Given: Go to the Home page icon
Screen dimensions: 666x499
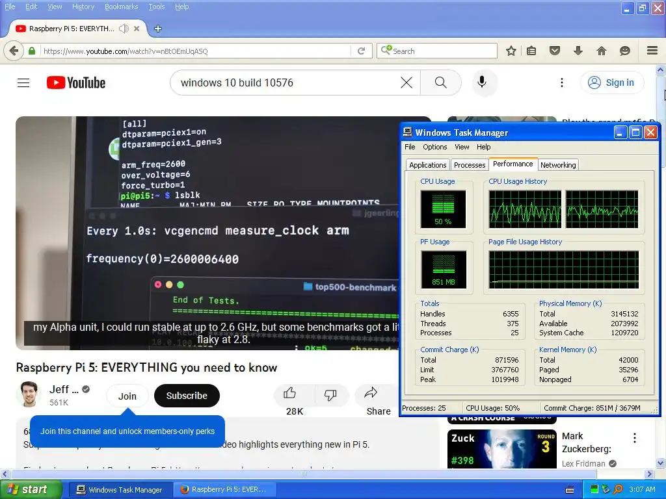Looking at the screenshot, I should 602,51.
